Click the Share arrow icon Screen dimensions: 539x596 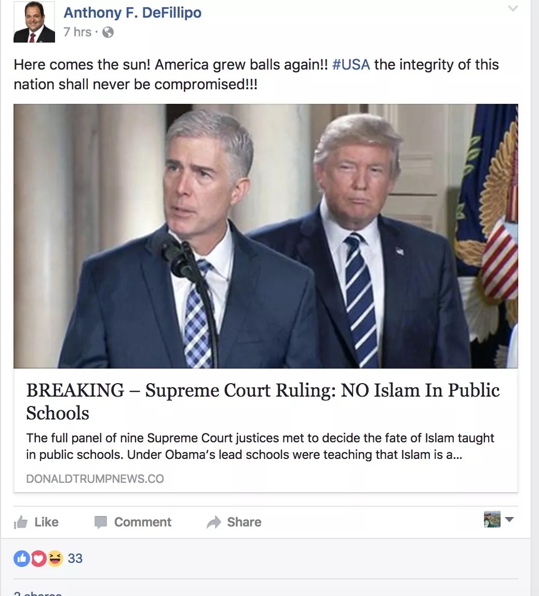pos(213,522)
